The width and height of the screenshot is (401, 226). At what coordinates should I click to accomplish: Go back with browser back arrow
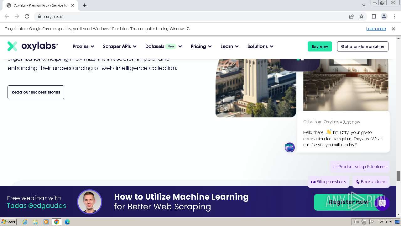pos(7,16)
